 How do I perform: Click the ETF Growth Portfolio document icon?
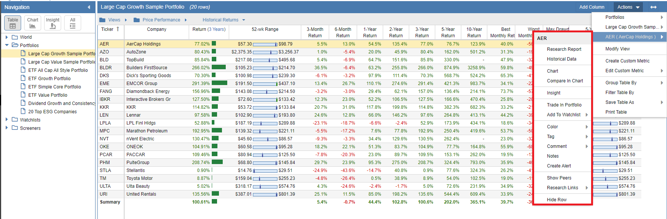click(x=23, y=78)
